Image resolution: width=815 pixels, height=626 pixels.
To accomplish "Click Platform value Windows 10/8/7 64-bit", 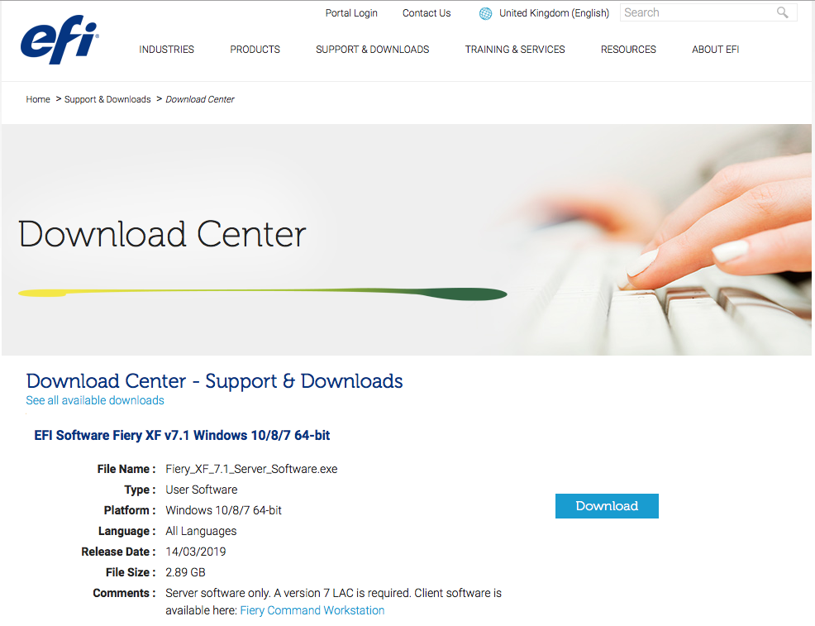I will (x=223, y=510).
